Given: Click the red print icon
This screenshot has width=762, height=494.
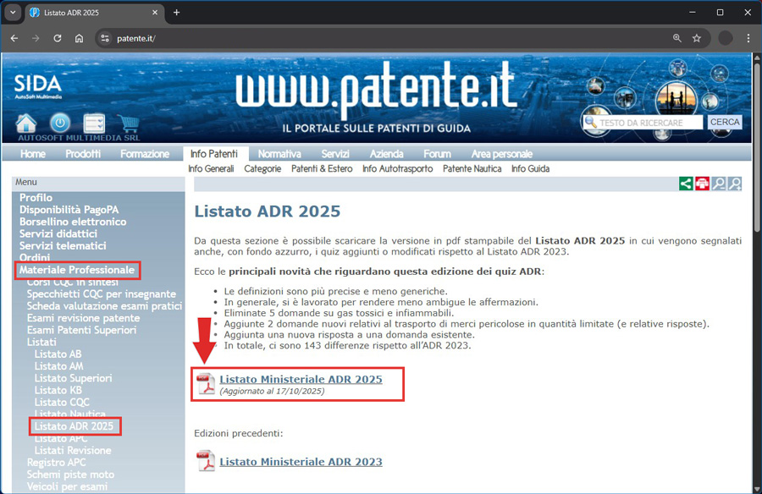Looking at the screenshot, I should (702, 184).
